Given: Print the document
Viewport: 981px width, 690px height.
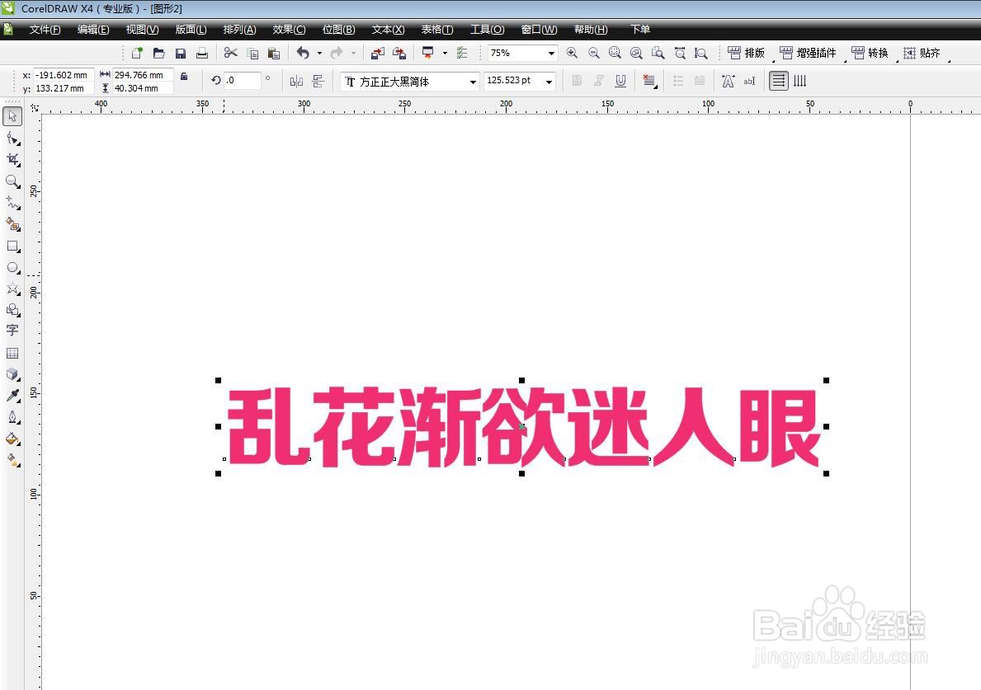Looking at the screenshot, I should tap(201, 53).
